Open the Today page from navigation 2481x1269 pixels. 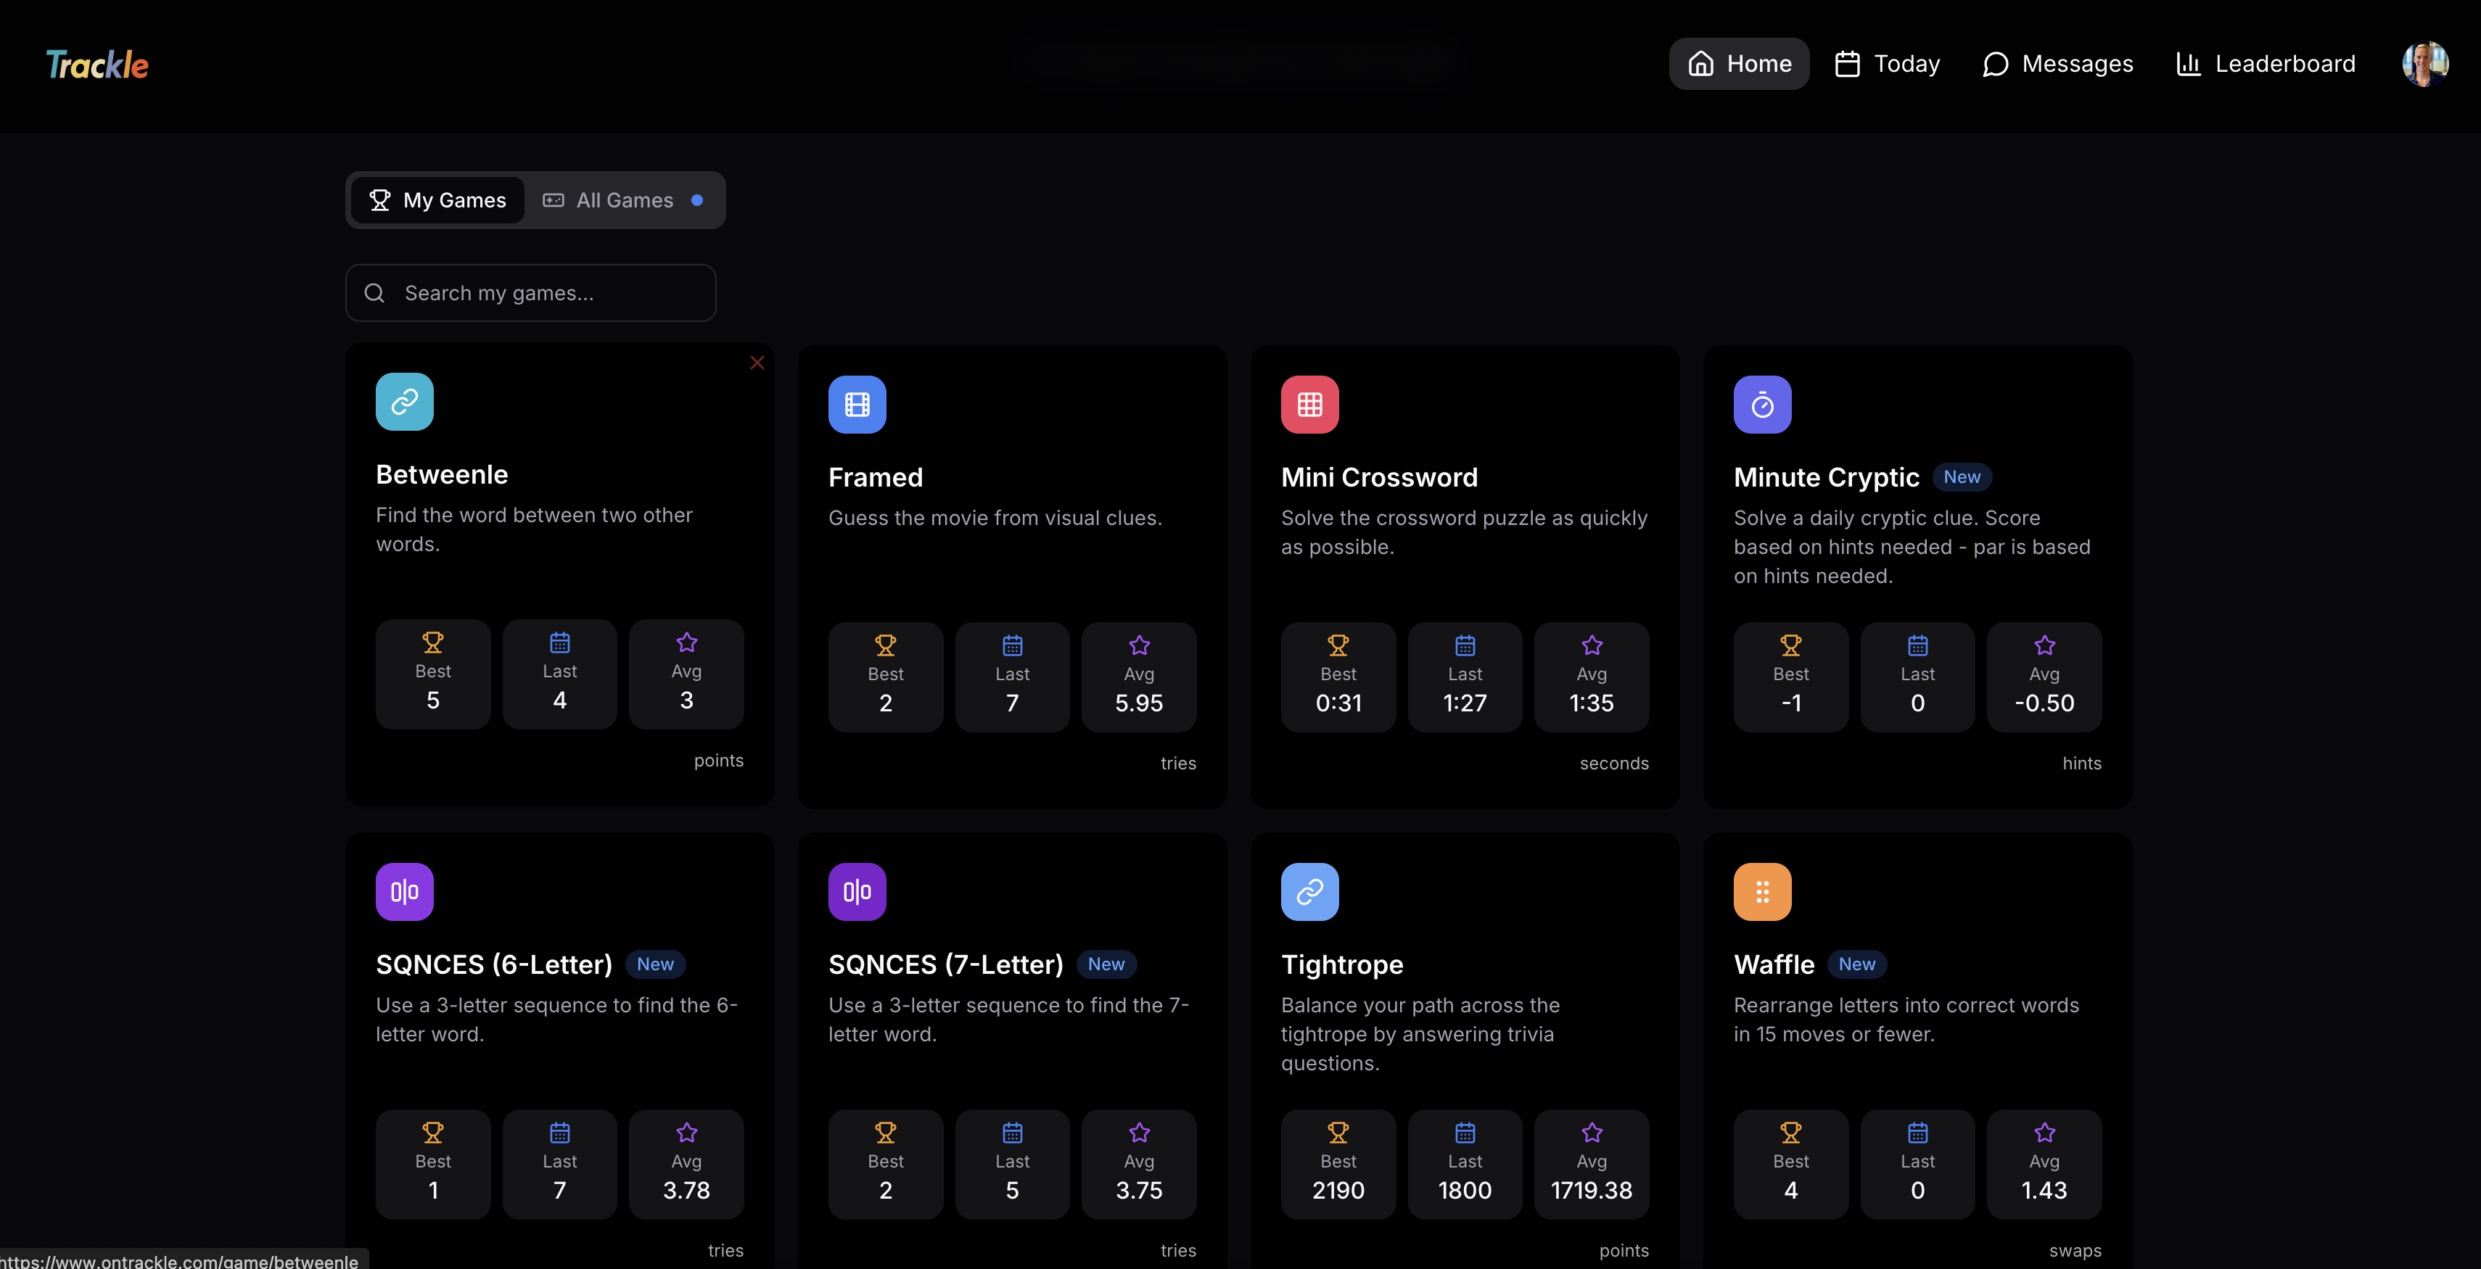coord(1887,64)
